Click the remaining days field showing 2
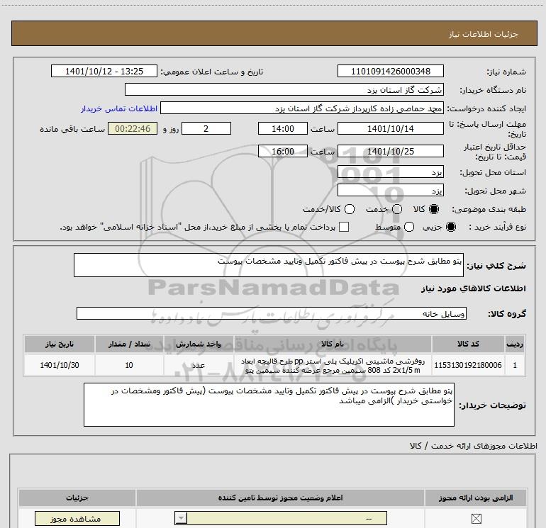Viewport: 546px width, 528px height. pyautogui.click(x=206, y=128)
